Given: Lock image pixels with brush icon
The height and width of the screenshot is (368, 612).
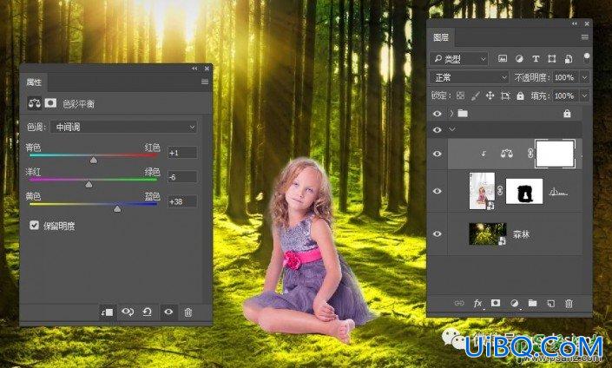Looking at the screenshot, I should click(475, 95).
